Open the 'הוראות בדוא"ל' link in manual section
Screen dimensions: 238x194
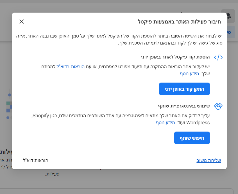click(71, 67)
